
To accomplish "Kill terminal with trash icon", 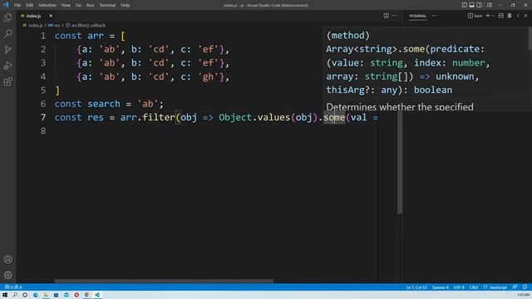I will pos(510,16).
